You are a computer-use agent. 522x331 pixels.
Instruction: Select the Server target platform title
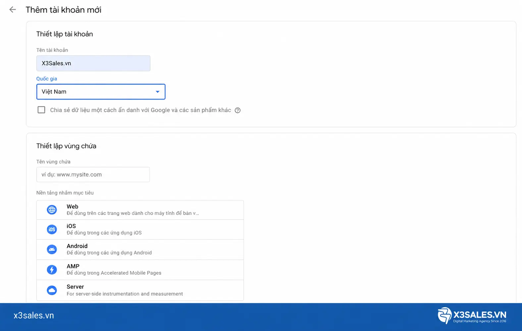[x=75, y=287]
